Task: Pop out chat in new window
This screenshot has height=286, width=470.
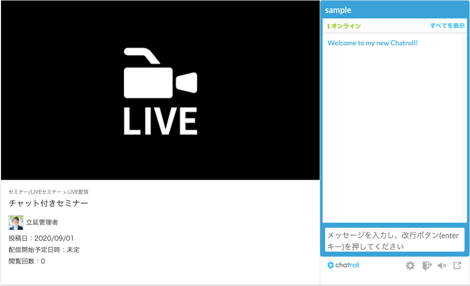Action: point(457,266)
